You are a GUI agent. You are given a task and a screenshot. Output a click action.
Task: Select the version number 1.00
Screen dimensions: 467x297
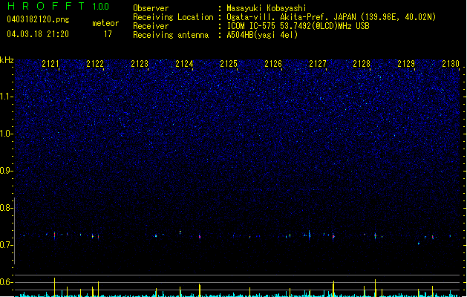coord(101,6)
